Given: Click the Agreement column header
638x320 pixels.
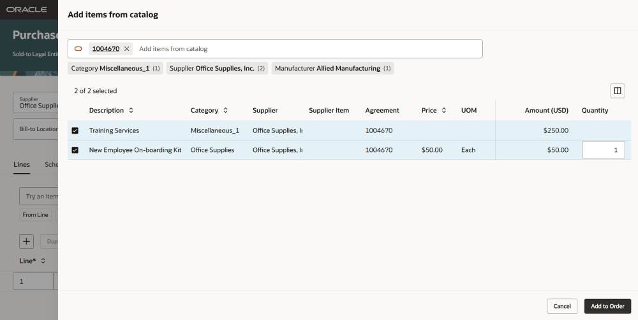Looking at the screenshot, I should tap(382, 110).
